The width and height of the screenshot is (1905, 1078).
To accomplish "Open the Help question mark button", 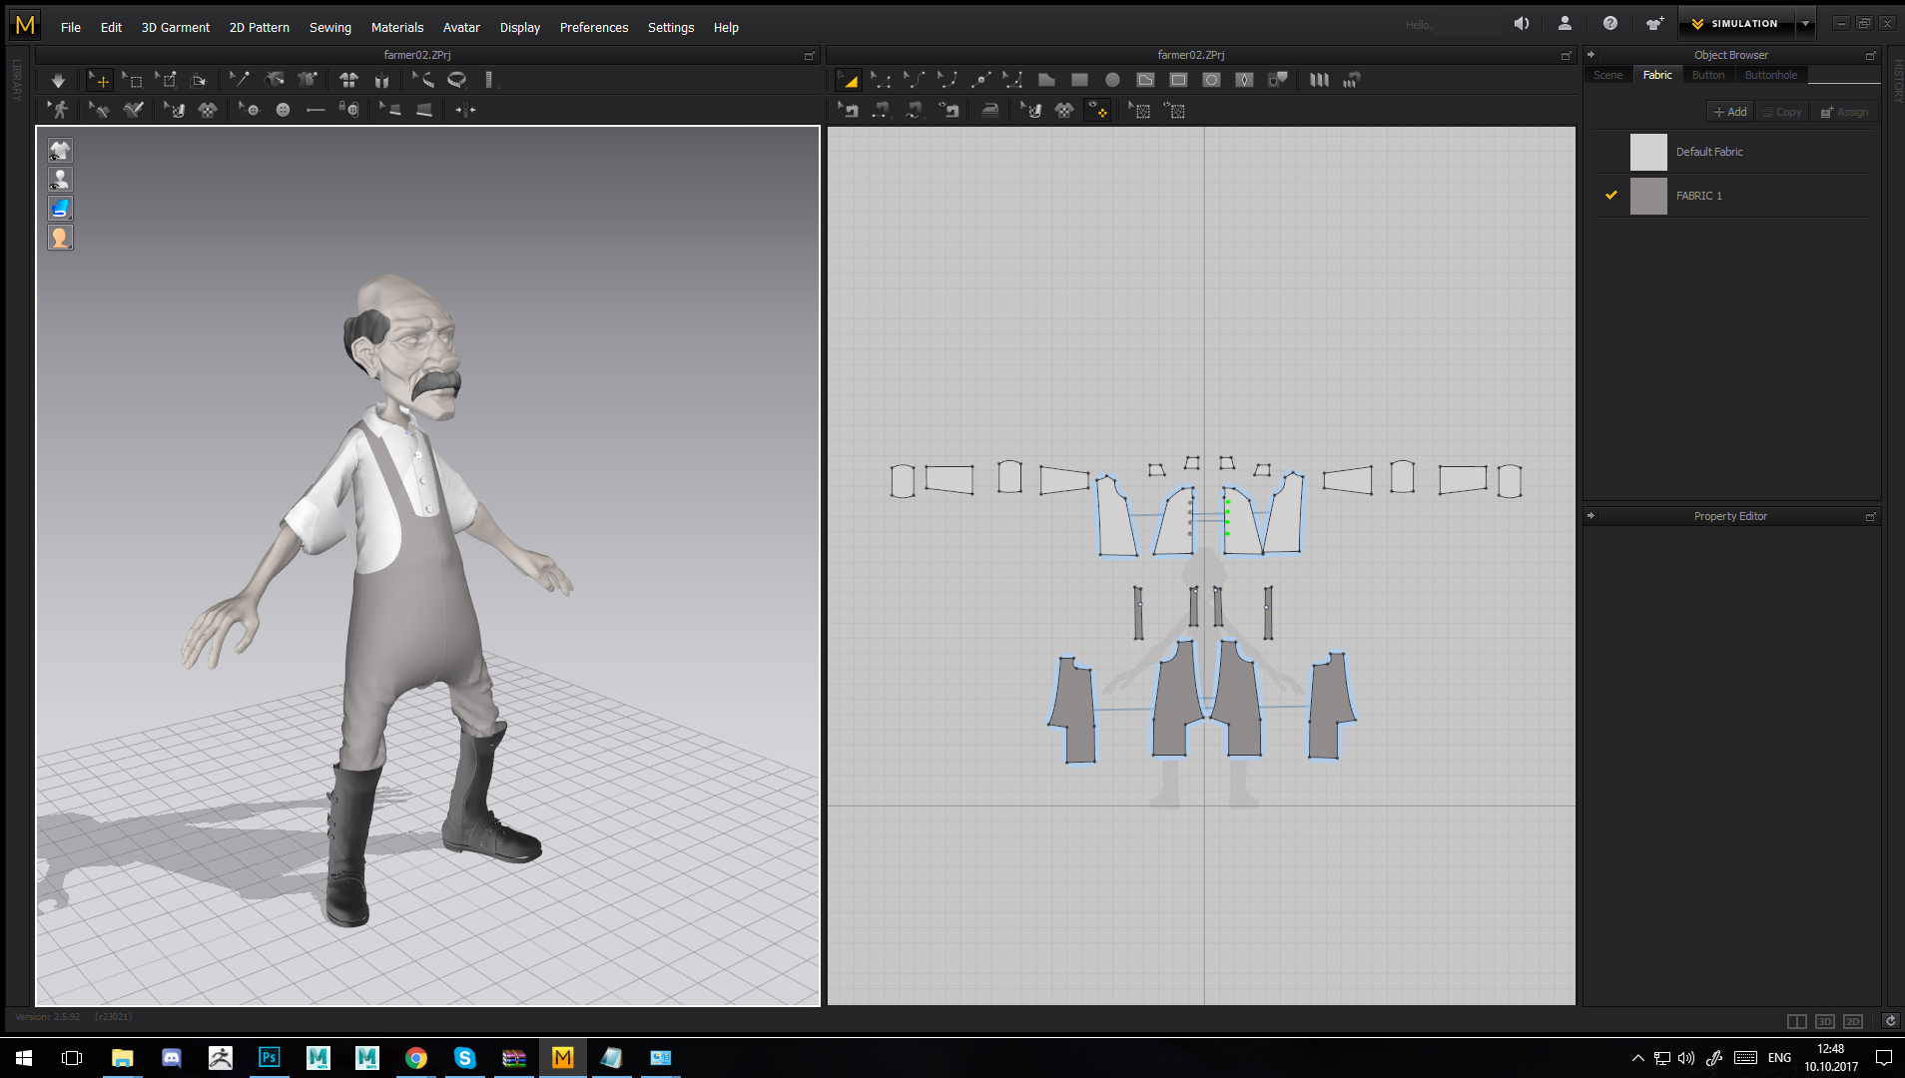I will click(1609, 23).
